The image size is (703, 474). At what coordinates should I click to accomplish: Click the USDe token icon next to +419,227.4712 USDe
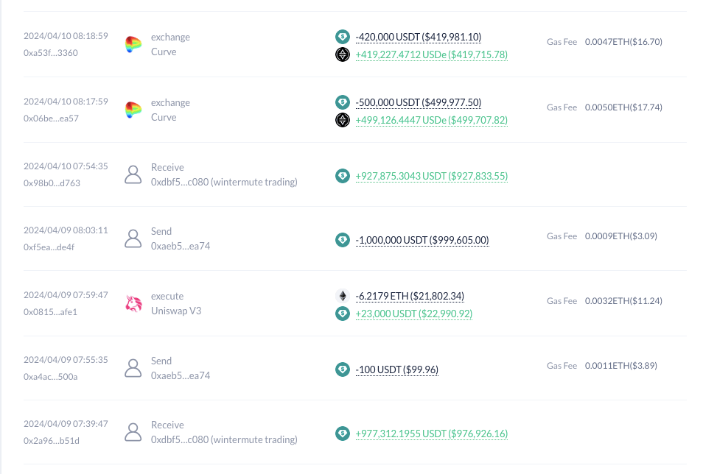point(343,54)
